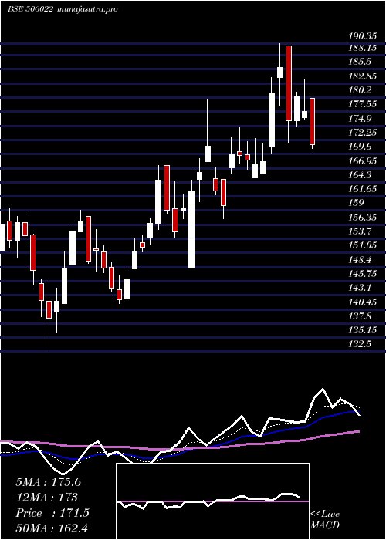Click the 174.9 price axis label

coord(361,118)
